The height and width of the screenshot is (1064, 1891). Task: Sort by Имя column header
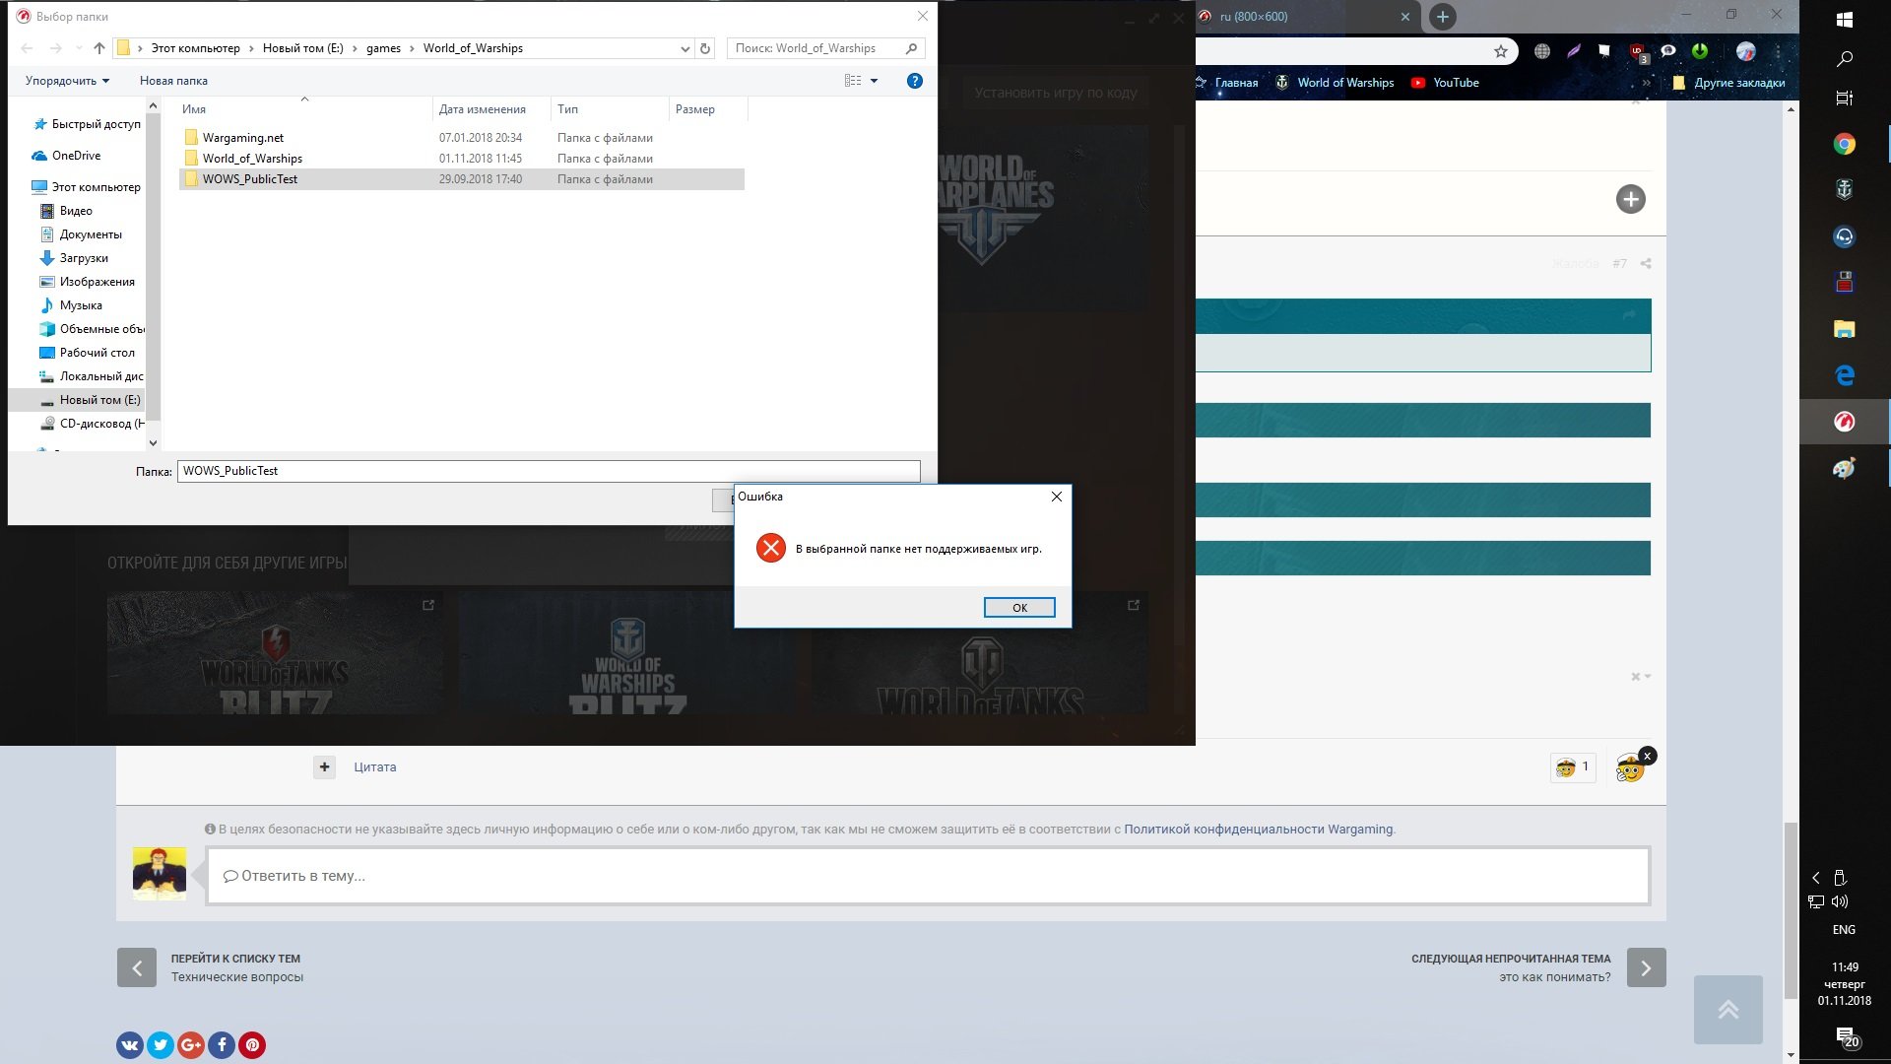click(194, 109)
